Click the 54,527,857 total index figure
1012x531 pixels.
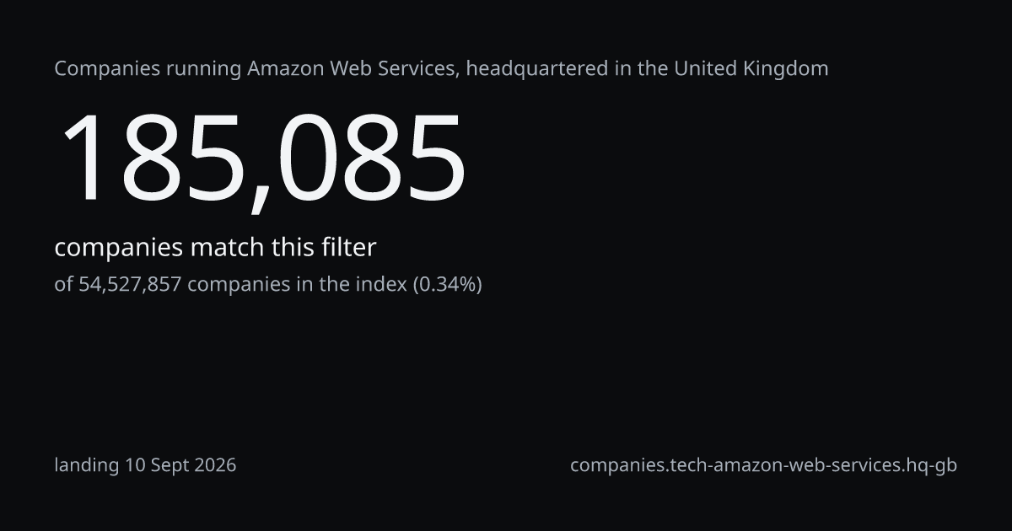[130, 285]
